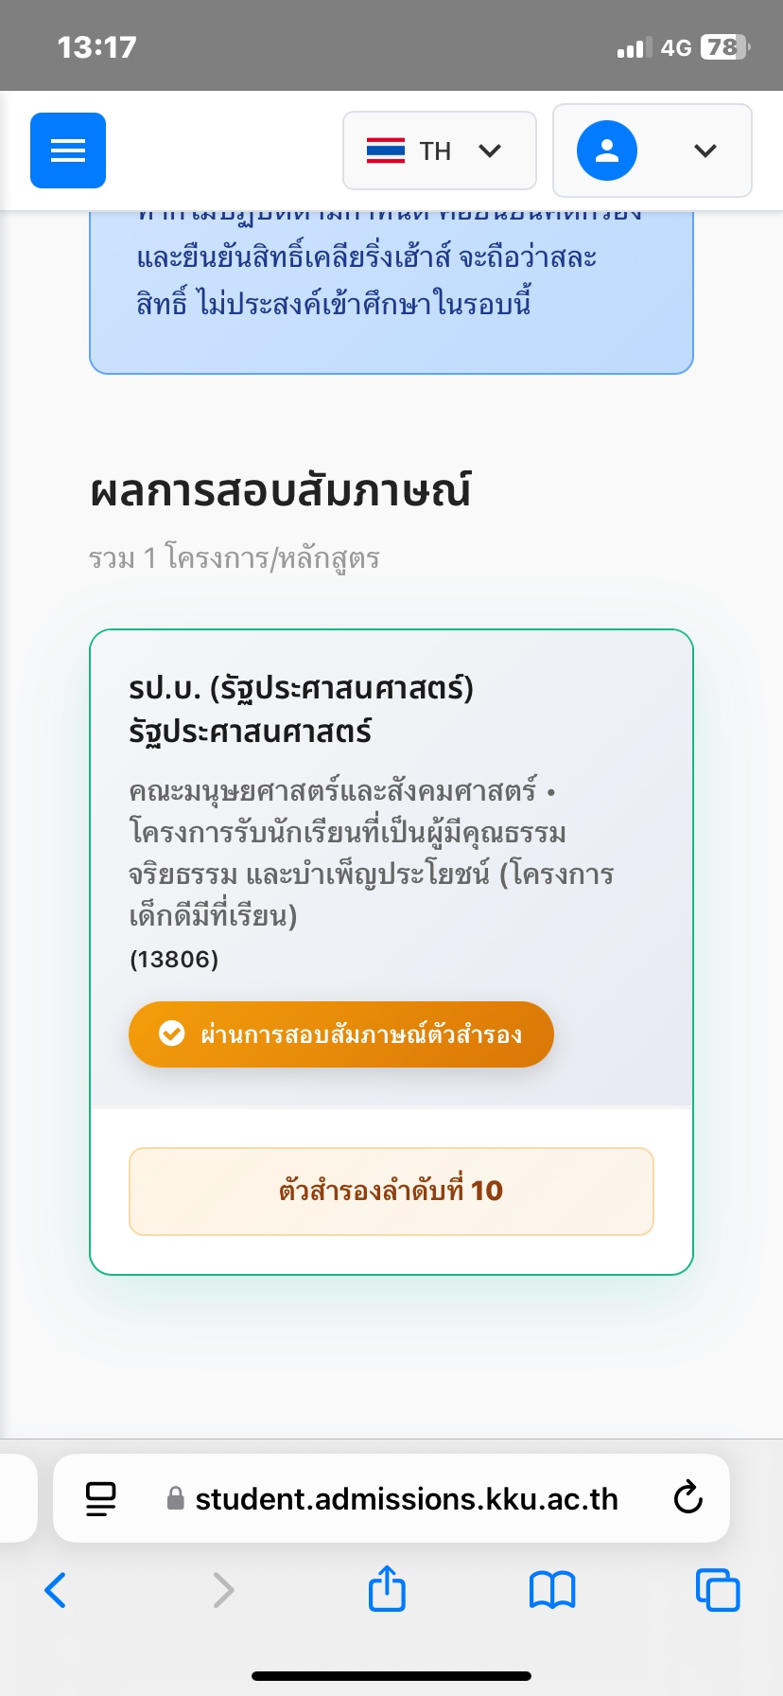The image size is (783, 1696).
Task: Expand the TH language dropdown
Action: click(440, 150)
